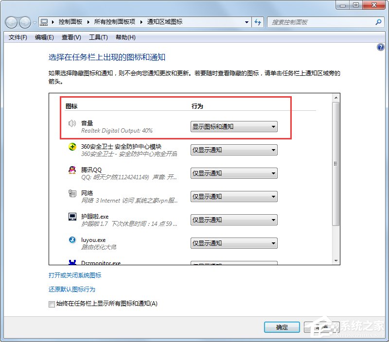Viewport: 389px width, 342px height.
Task: Click the refresh icon in address bar
Action: click(258, 22)
